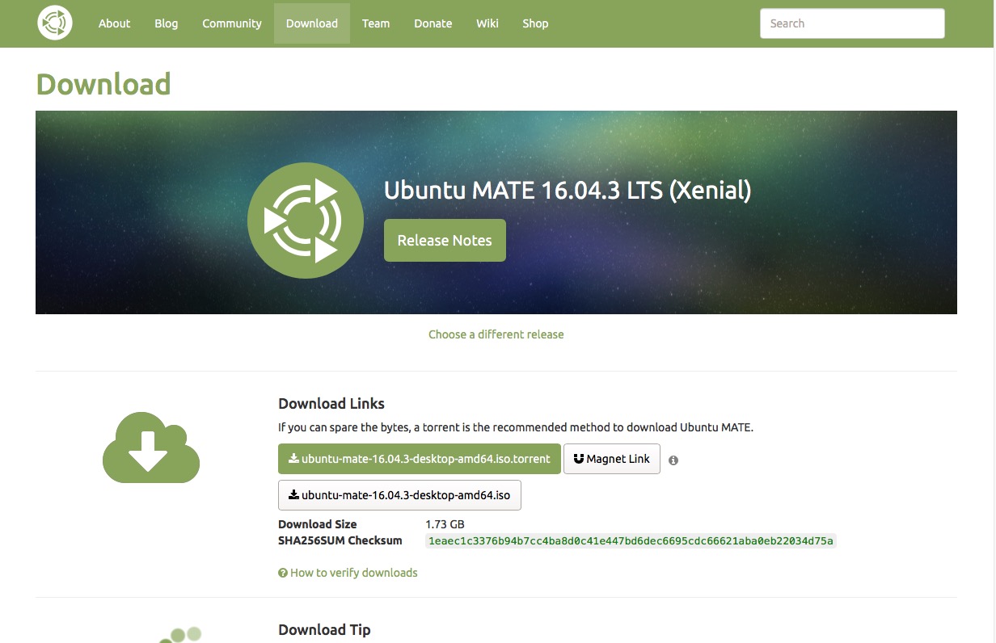Viewport: 996px width, 643px height.
Task: Click Choose a different release link
Action: click(x=496, y=334)
